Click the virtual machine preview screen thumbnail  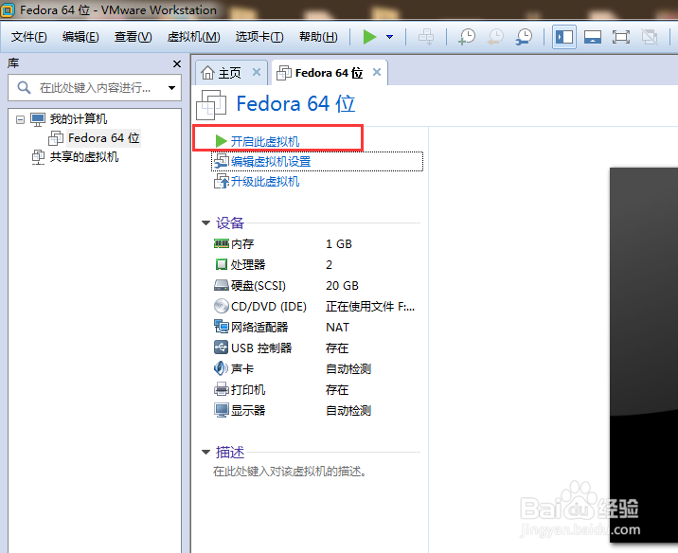(x=644, y=354)
